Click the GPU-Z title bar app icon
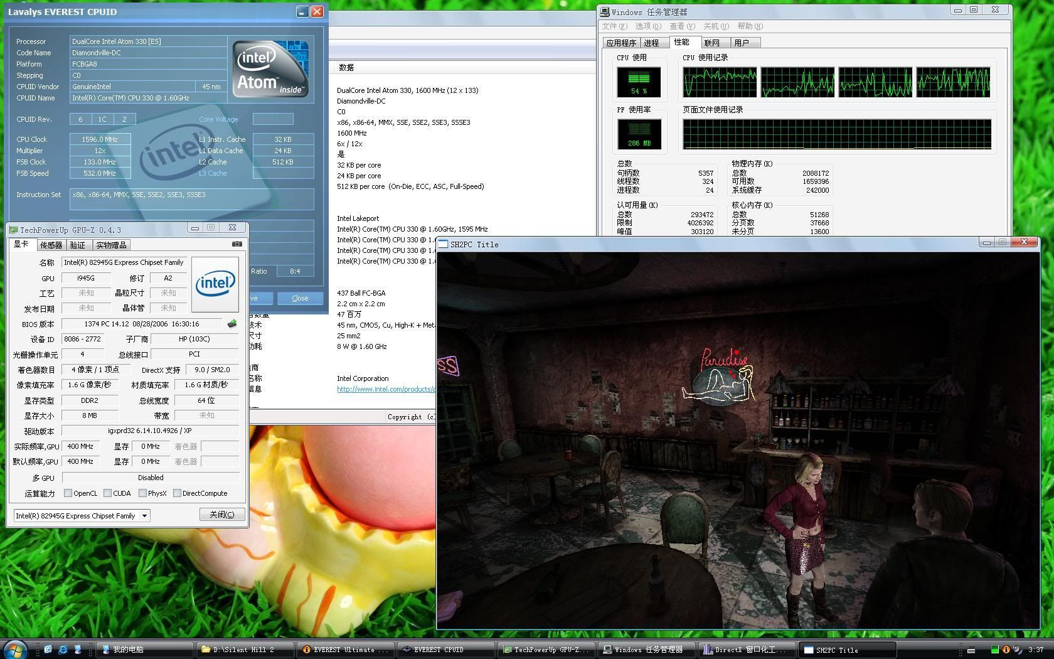The height and width of the screenshot is (659, 1054). [13, 230]
